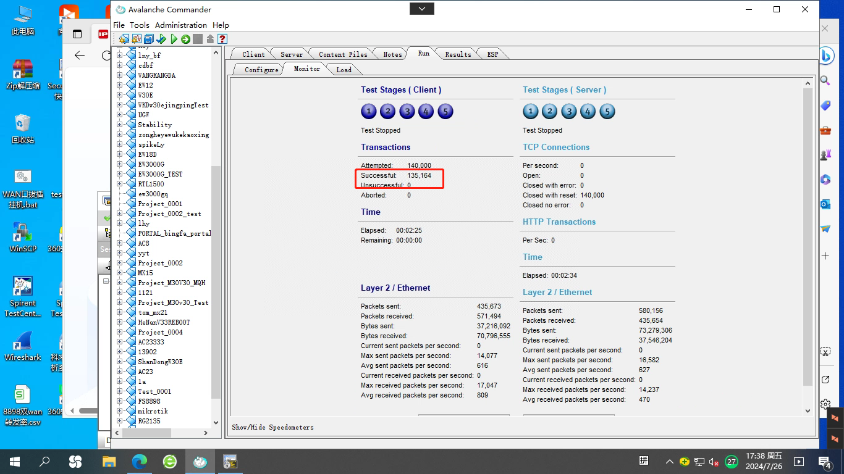This screenshot has height=474, width=844.
Task: Expand the lny_bf project node
Action: pos(119,56)
